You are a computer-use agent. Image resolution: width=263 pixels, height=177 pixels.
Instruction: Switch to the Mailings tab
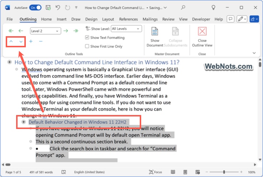tap(150, 19)
